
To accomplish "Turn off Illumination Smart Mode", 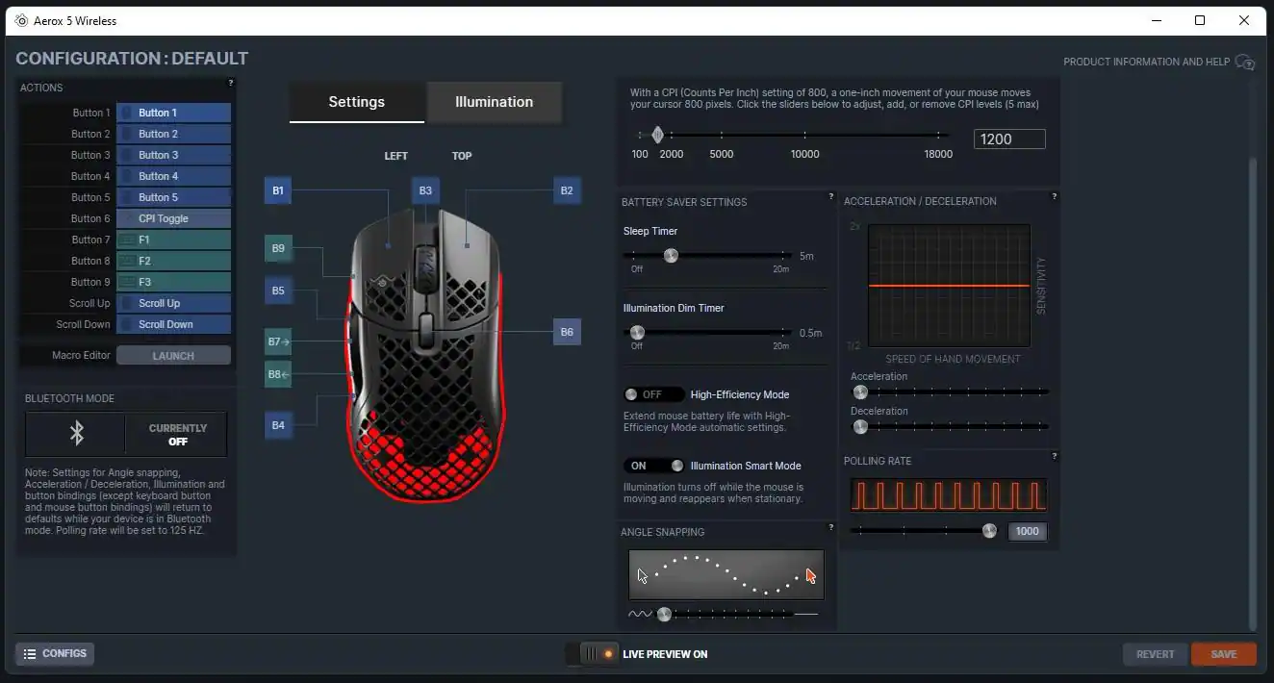I will 653,466.
